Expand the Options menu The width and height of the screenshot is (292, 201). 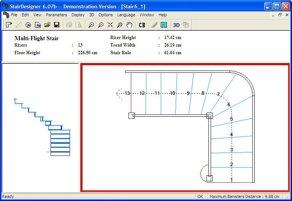(x=106, y=15)
